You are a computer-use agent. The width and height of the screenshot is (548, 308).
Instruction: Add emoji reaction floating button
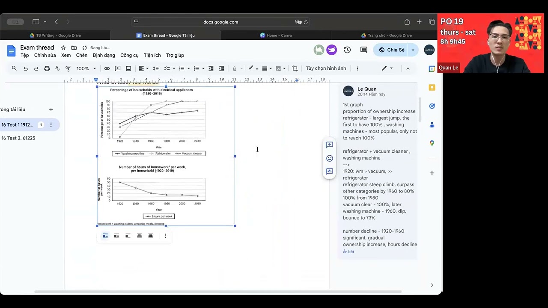tap(330, 158)
